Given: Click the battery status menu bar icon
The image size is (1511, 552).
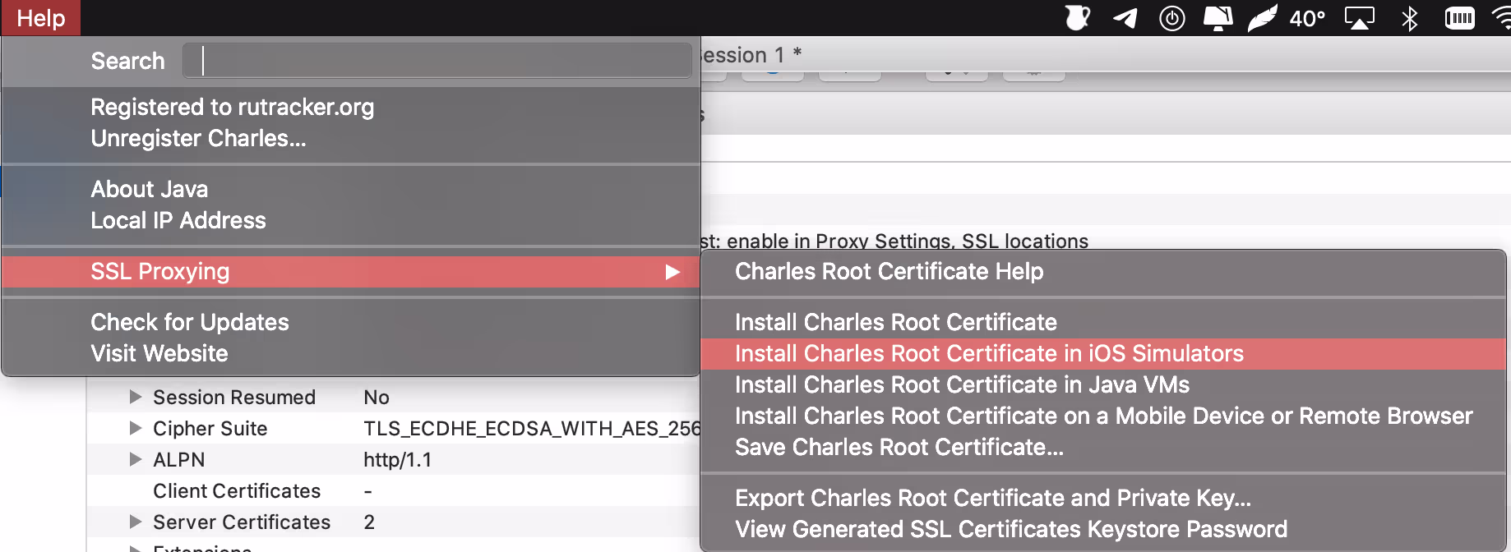Looking at the screenshot, I should click(x=1459, y=18).
